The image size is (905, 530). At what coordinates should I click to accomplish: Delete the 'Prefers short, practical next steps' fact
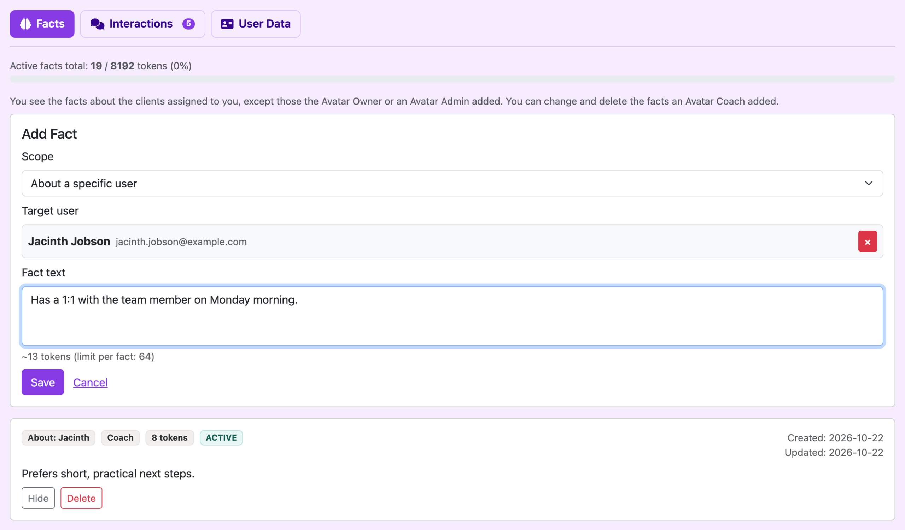[x=81, y=498]
